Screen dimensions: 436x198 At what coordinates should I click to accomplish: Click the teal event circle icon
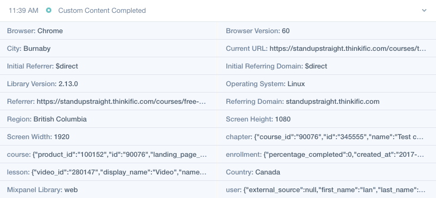(49, 11)
